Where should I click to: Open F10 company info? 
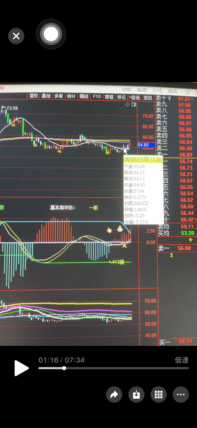pyautogui.click(x=97, y=97)
